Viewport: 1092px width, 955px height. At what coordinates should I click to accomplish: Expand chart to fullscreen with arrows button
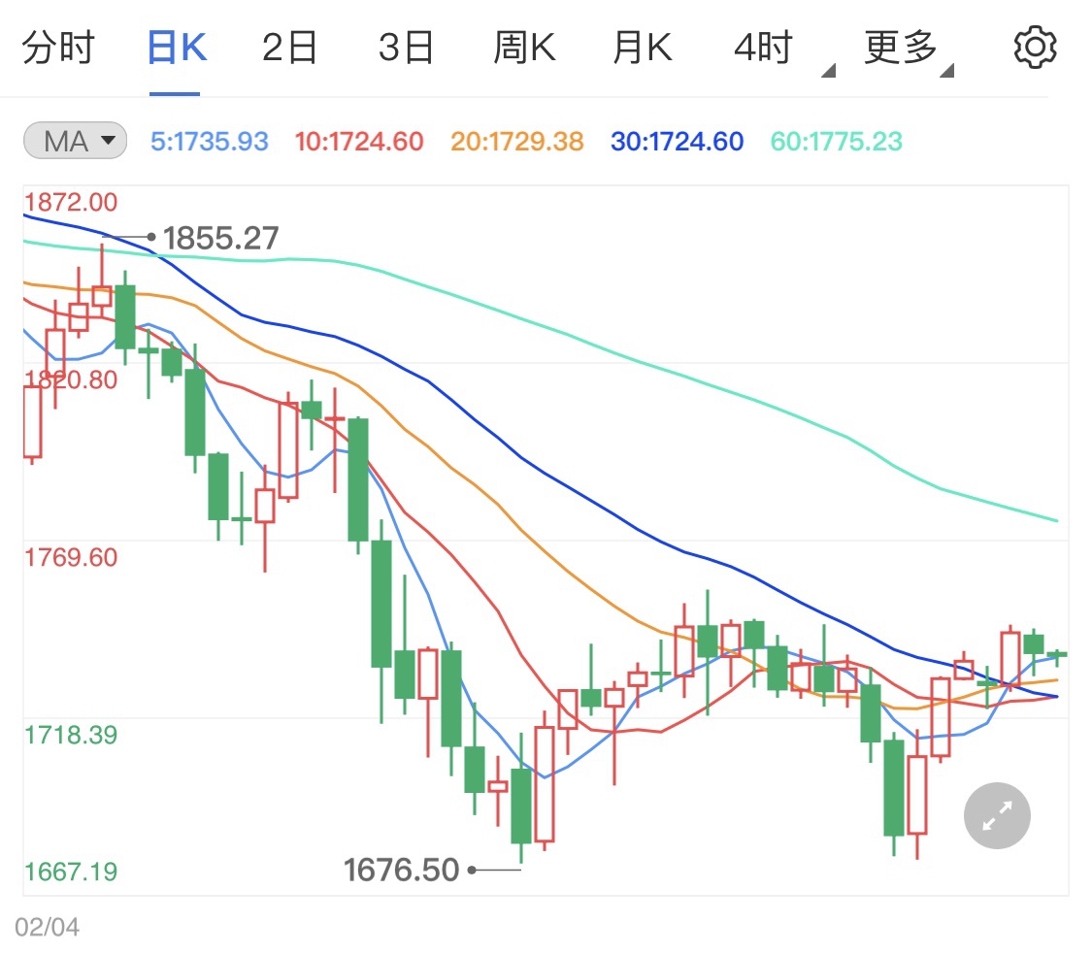997,815
